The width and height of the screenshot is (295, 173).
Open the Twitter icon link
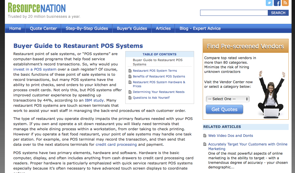tap(269, 3)
